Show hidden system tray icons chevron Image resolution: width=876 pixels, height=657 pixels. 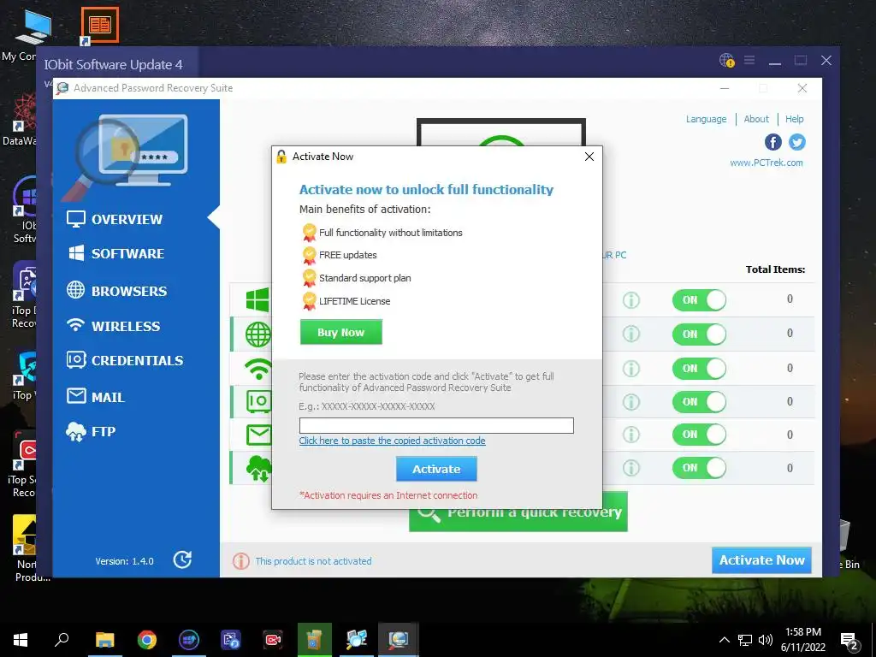[724, 640]
